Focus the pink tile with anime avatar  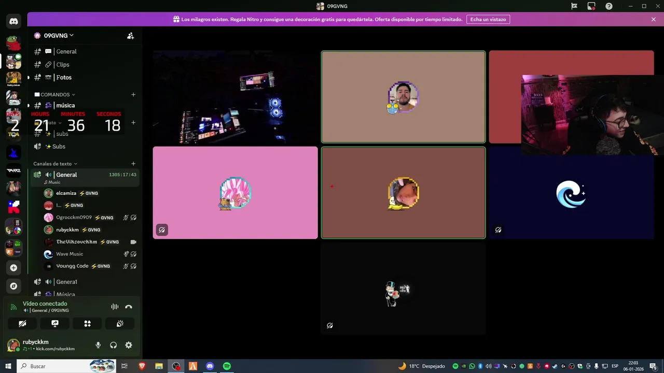tap(235, 193)
